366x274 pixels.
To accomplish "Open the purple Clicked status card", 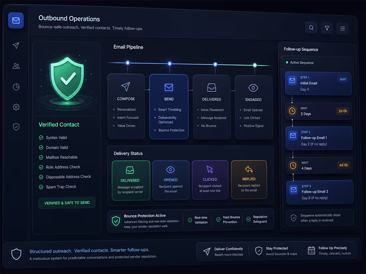I will (x=210, y=180).
